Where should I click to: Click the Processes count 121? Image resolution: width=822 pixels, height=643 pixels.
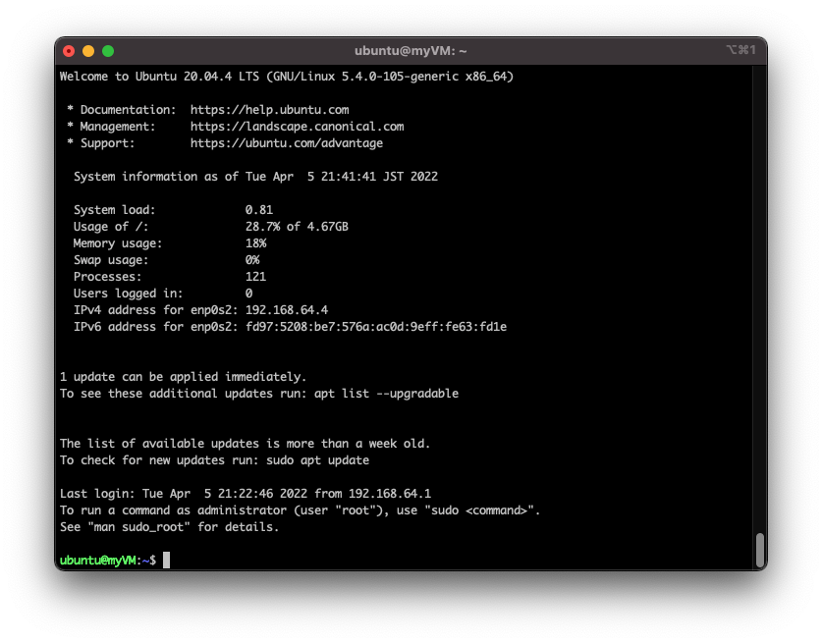255,277
